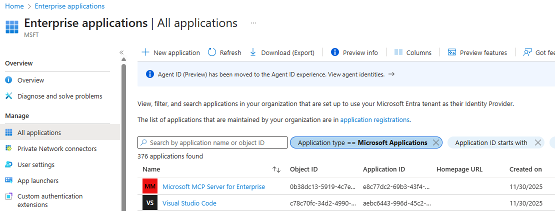The image size is (555, 211).
Task: Click the application name search box
Action: 212,142
